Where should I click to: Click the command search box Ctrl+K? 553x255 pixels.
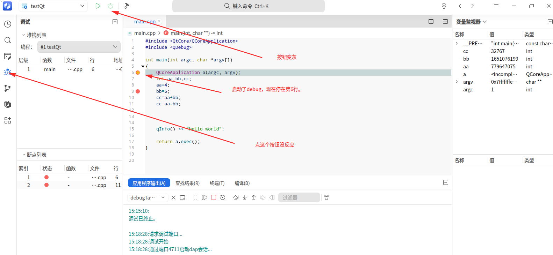coord(249,6)
